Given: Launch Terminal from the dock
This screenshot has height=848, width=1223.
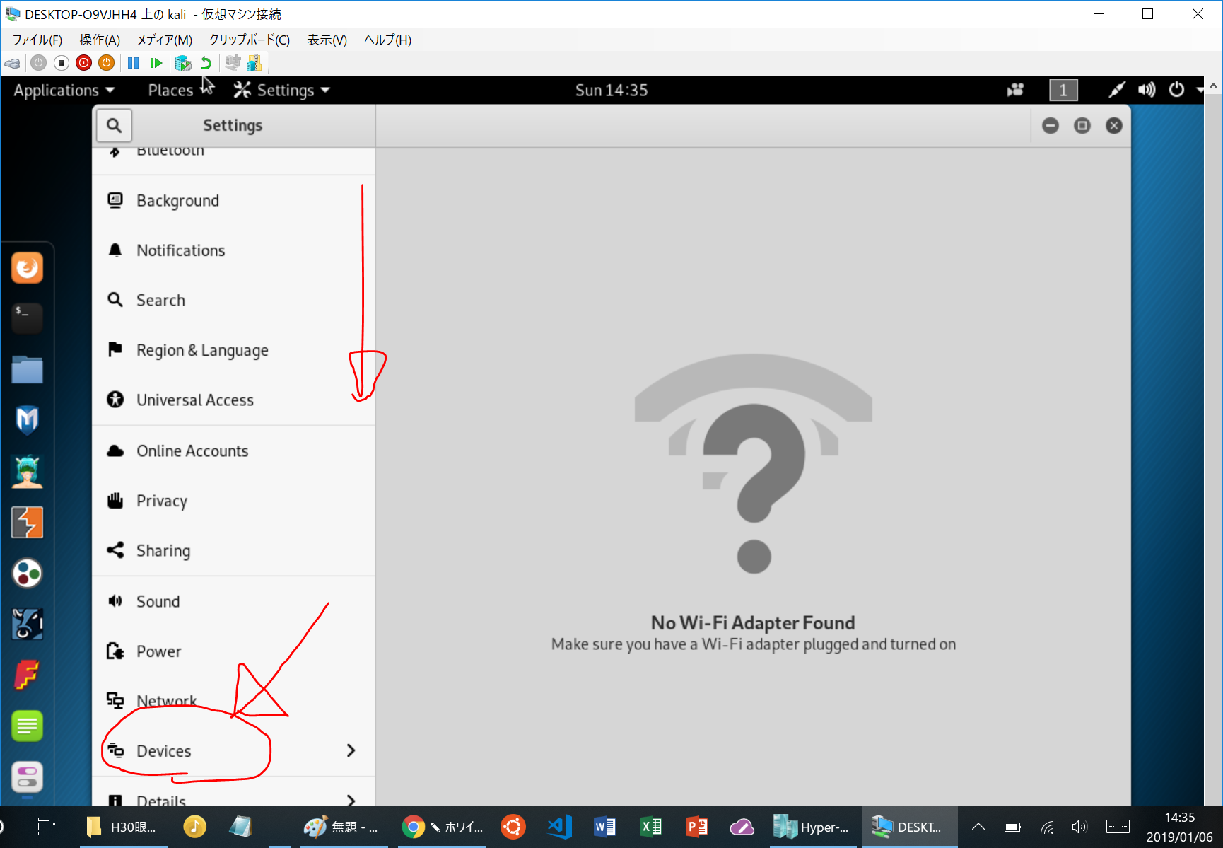Looking at the screenshot, I should (28, 318).
